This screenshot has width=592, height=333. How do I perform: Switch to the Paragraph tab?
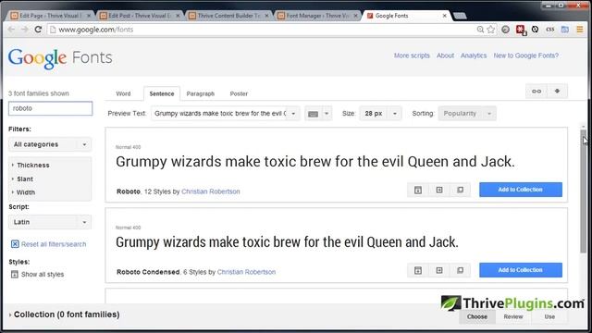[201, 93]
